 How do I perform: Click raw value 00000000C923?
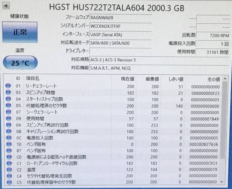point(203,163)
